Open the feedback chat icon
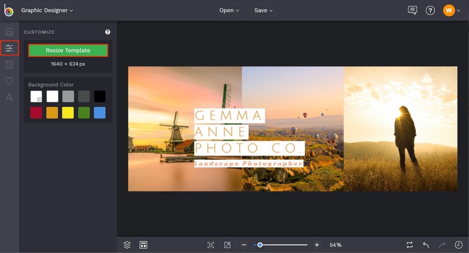This screenshot has width=469, height=253. pyautogui.click(x=412, y=10)
